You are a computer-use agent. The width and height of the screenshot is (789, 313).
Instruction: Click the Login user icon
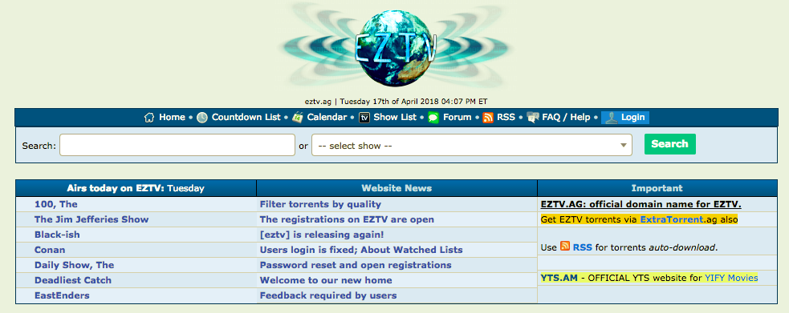coord(611,118)
